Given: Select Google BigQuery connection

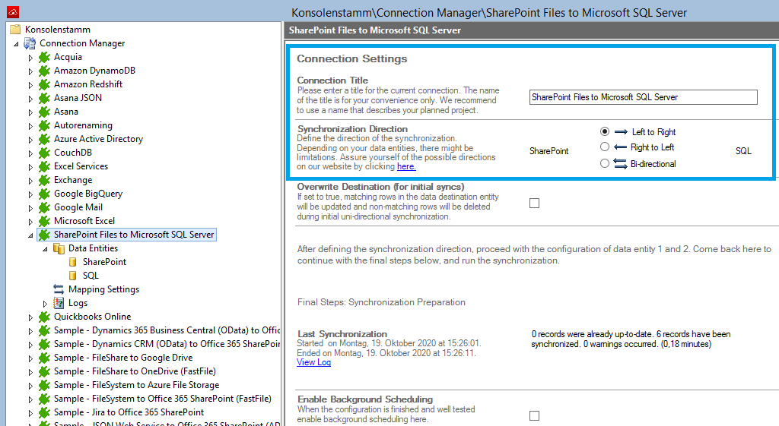Looking at the screenshot, I should (87, 194).
